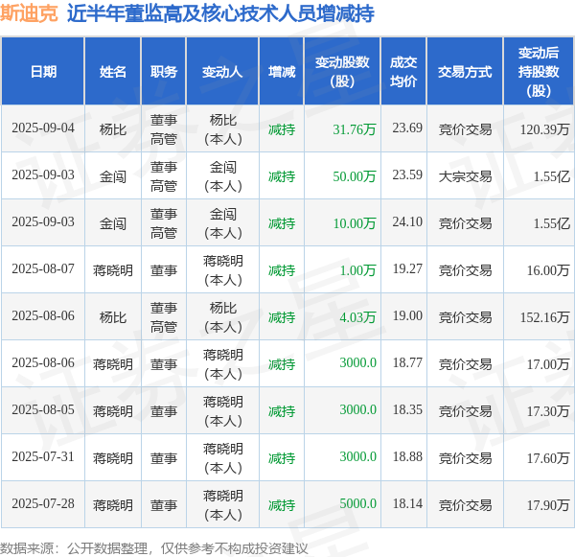
Task: Click 4.03万 share change value
Action: coord(357,317)
